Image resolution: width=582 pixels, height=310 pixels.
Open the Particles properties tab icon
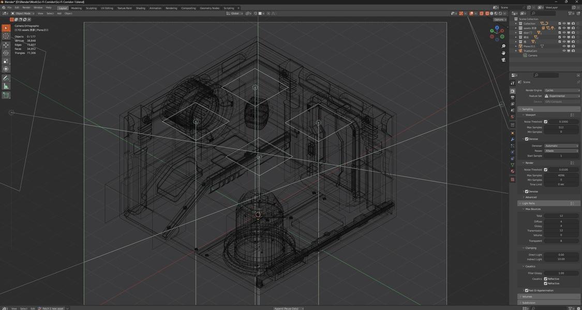click(513, 146)
